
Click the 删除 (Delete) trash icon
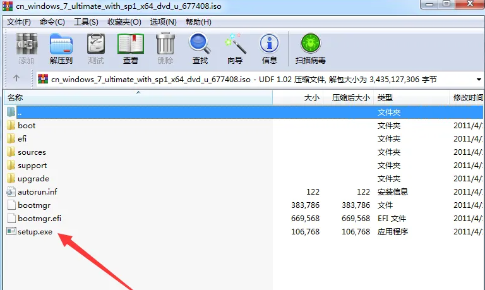(165, 44)
